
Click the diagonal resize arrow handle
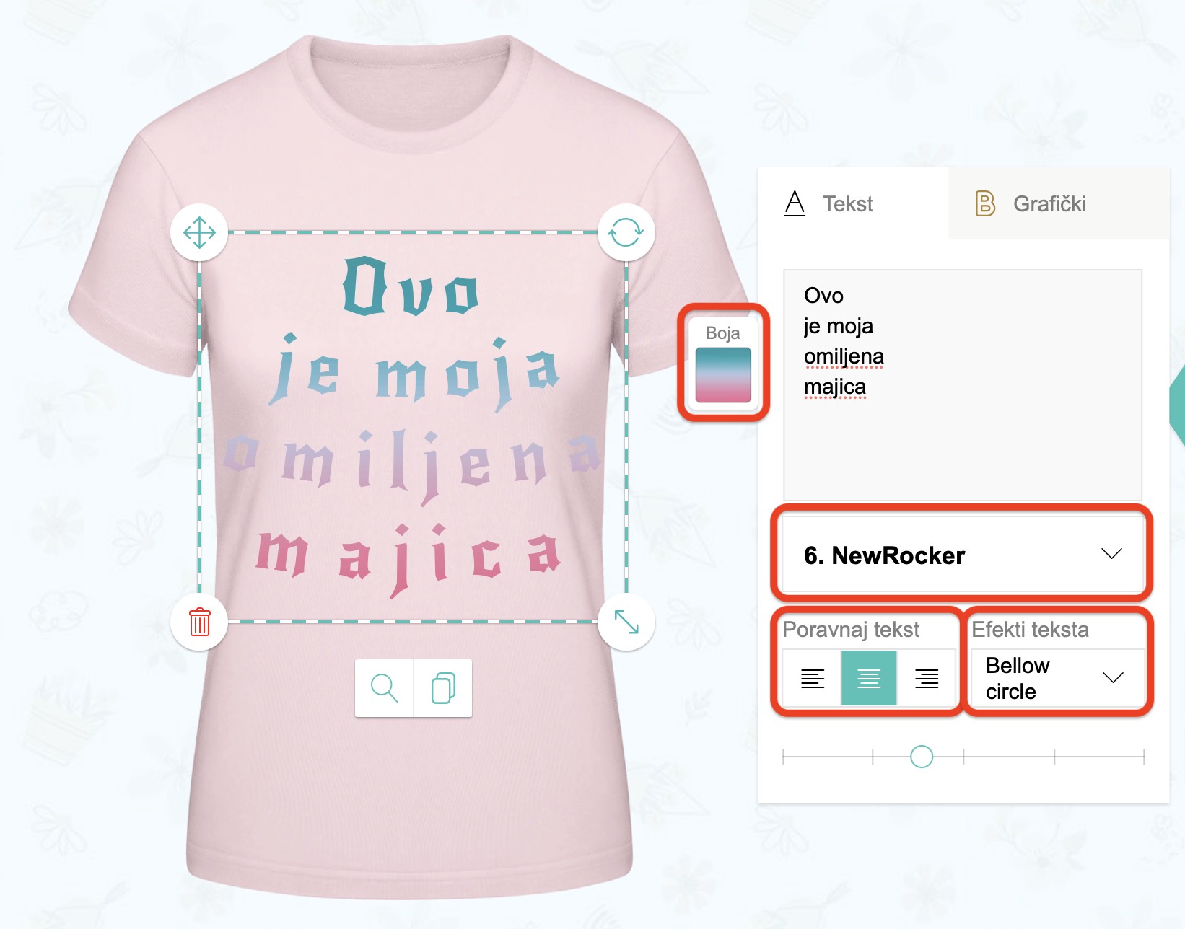626,622
